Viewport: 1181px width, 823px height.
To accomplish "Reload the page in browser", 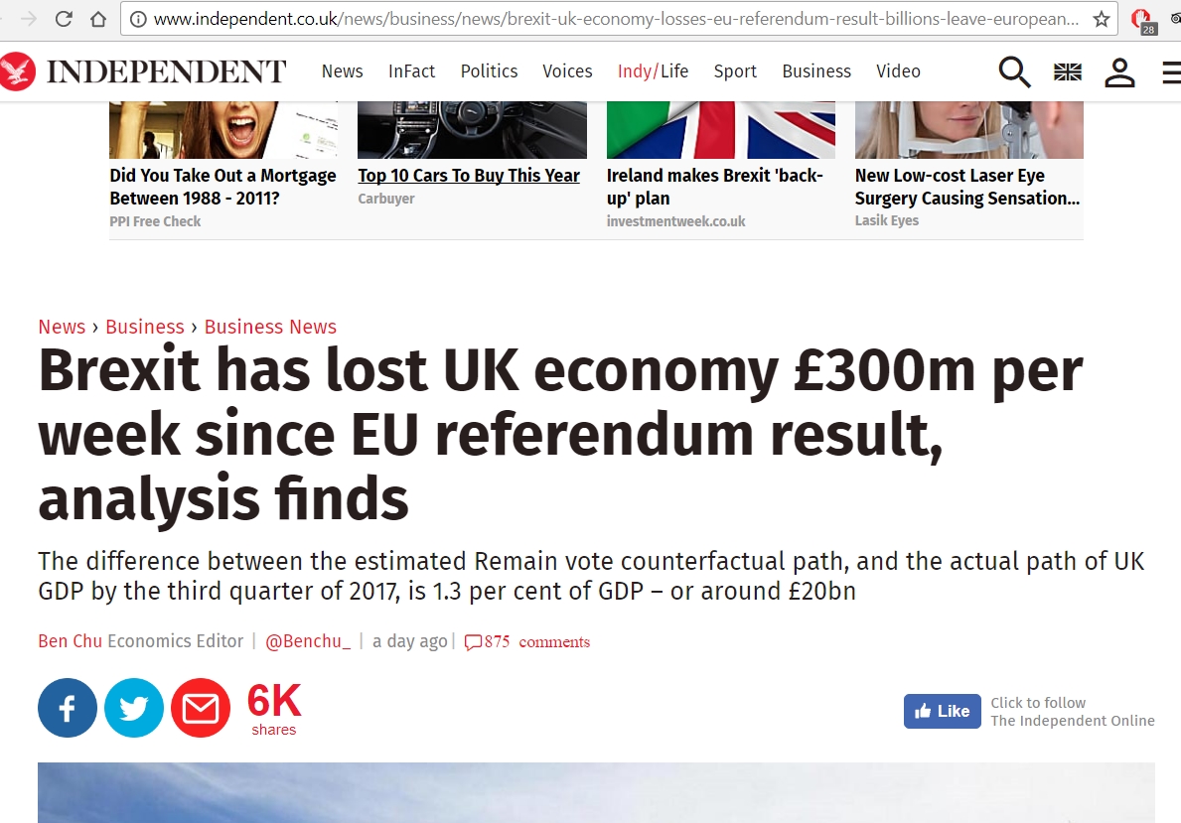I will [64, 19].
